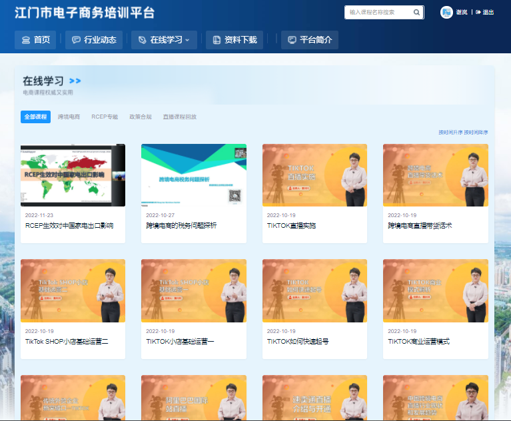
Task: Open the RCEP world map course thumbnail
Action: (73, 175)
